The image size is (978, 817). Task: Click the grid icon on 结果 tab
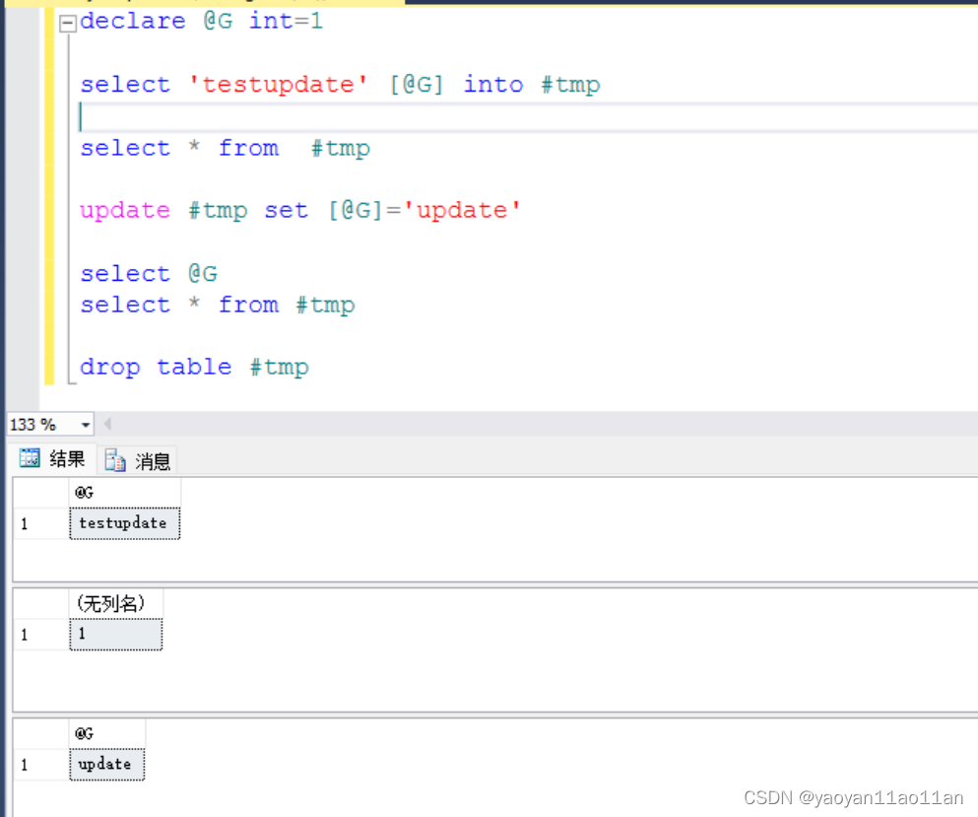click(31, 458)
